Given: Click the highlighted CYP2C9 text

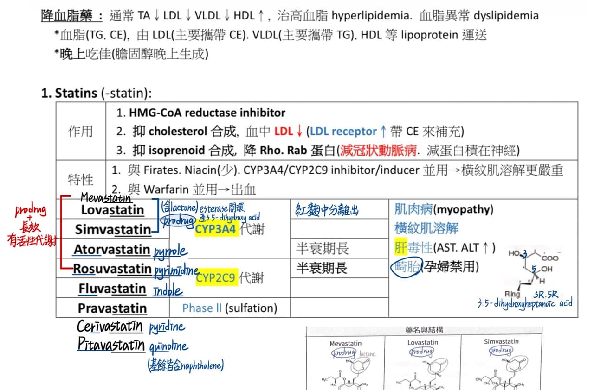Looking at the screenshot, I should (217, 277).
